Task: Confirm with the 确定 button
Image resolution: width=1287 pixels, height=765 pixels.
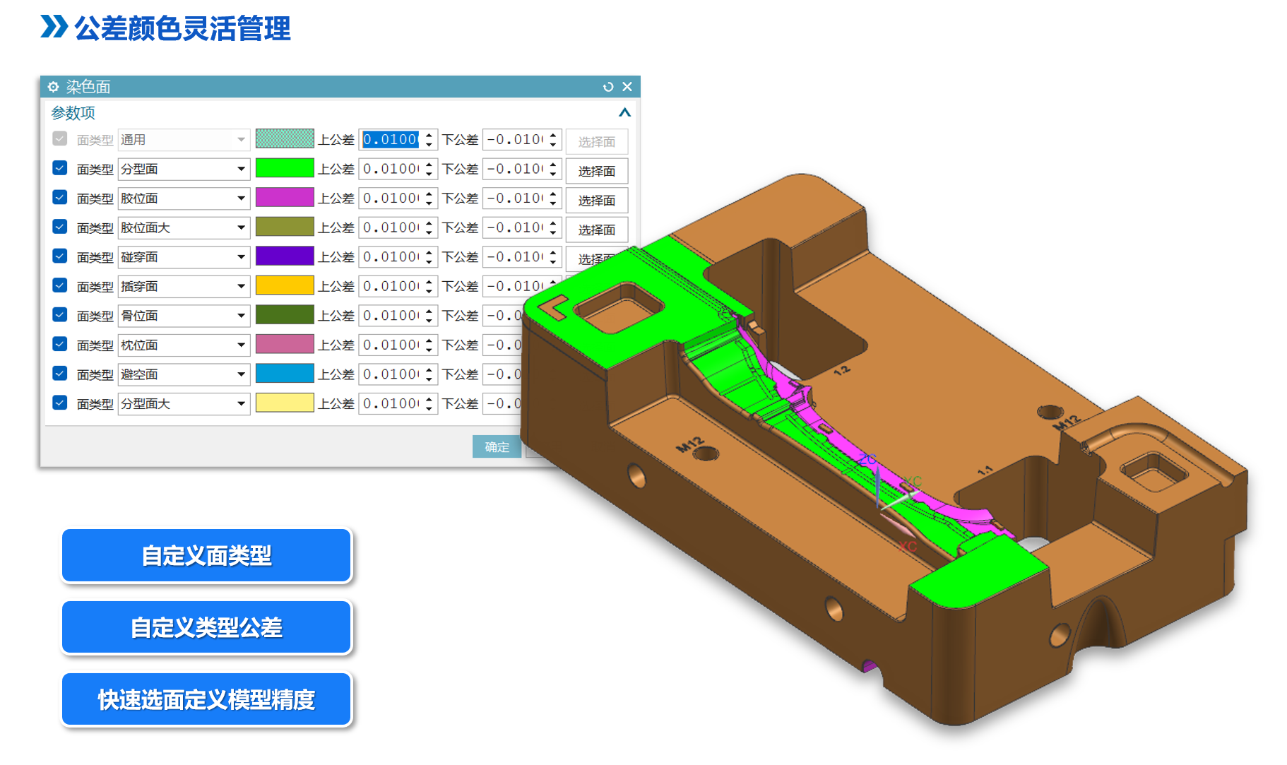Action: pos(497,447)
